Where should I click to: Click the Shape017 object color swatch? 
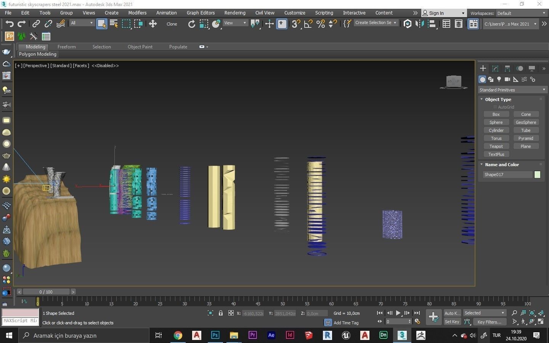537,175
